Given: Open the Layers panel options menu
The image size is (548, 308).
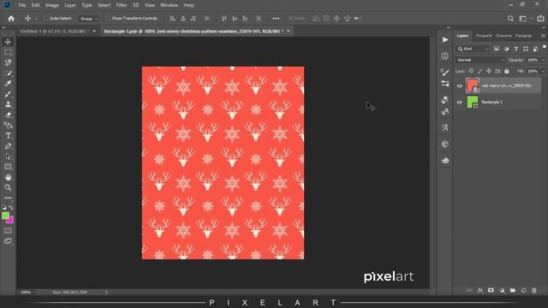Looking at the screenshot, I should (x=543, y=36).
